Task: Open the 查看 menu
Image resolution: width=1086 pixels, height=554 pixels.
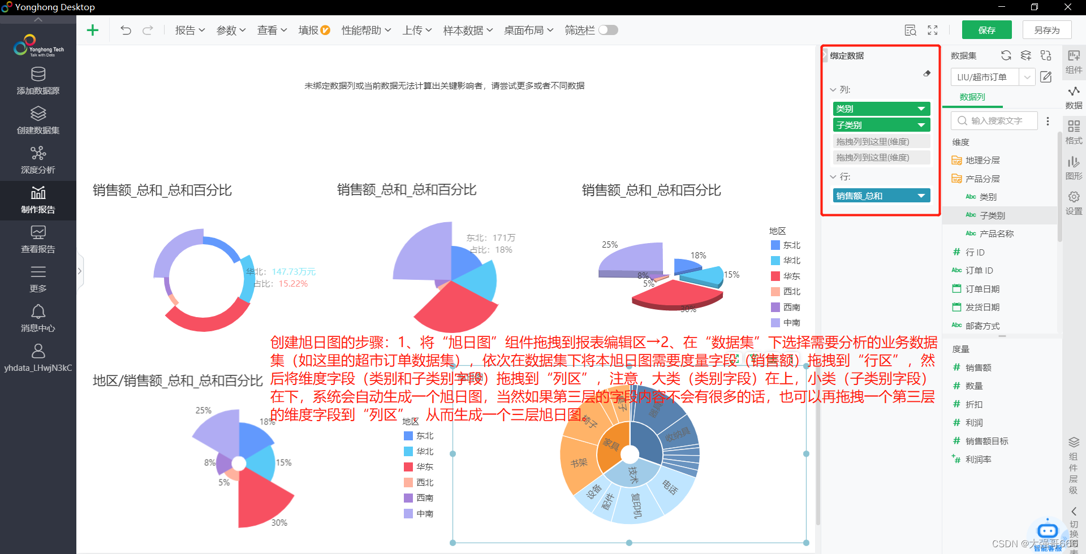Action: click(272, 31)
